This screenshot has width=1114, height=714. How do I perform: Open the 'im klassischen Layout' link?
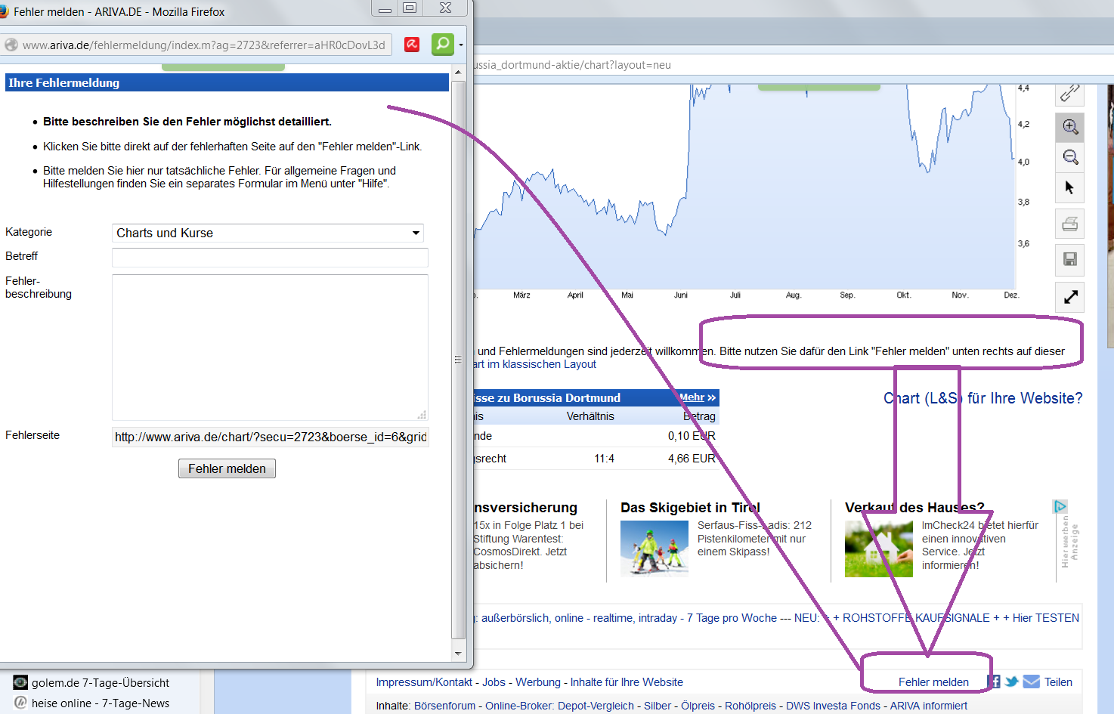(x=542, y=364)
